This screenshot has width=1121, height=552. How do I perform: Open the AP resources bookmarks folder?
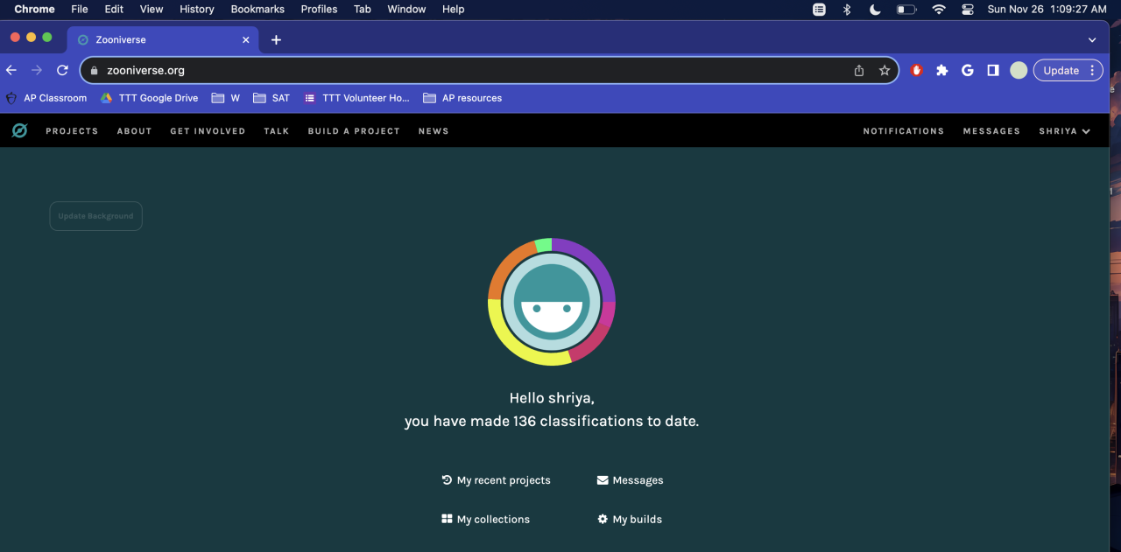pos(462,98)
